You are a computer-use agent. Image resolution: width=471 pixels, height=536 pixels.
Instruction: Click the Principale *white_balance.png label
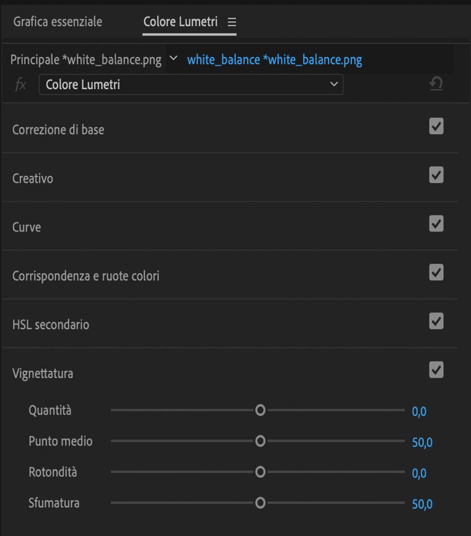coord(86,60)
